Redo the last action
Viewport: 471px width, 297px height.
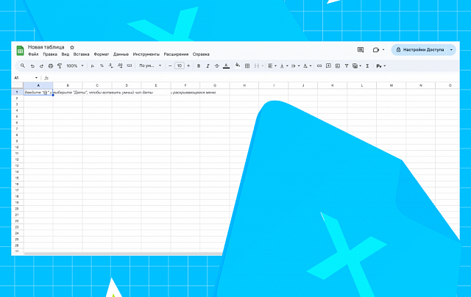pyautogui.click(x=41, y=66)
